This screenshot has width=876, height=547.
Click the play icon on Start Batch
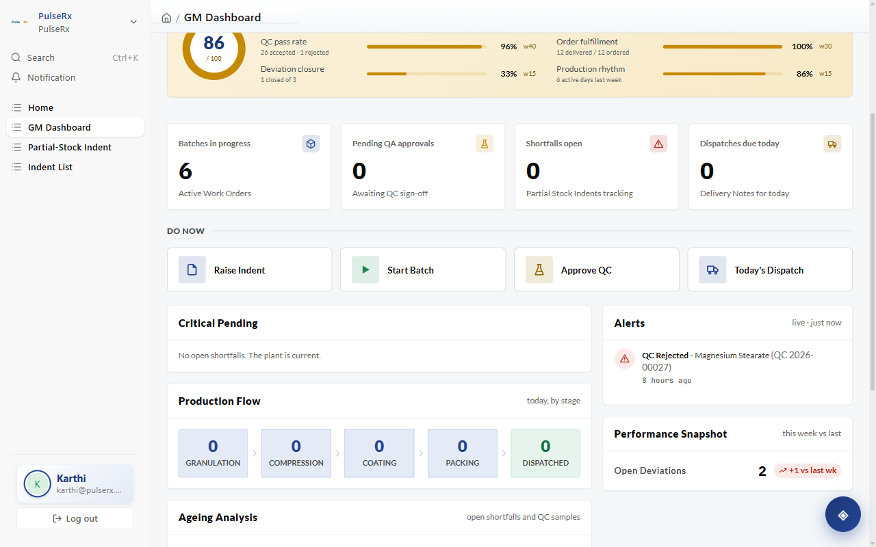[365, 269]
